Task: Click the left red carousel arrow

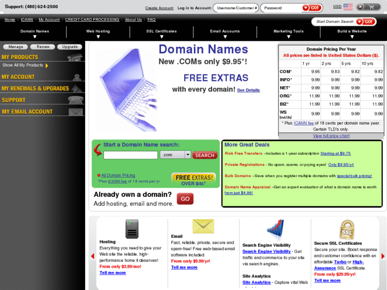Action: pyautogui.click(x=92, y=256)
